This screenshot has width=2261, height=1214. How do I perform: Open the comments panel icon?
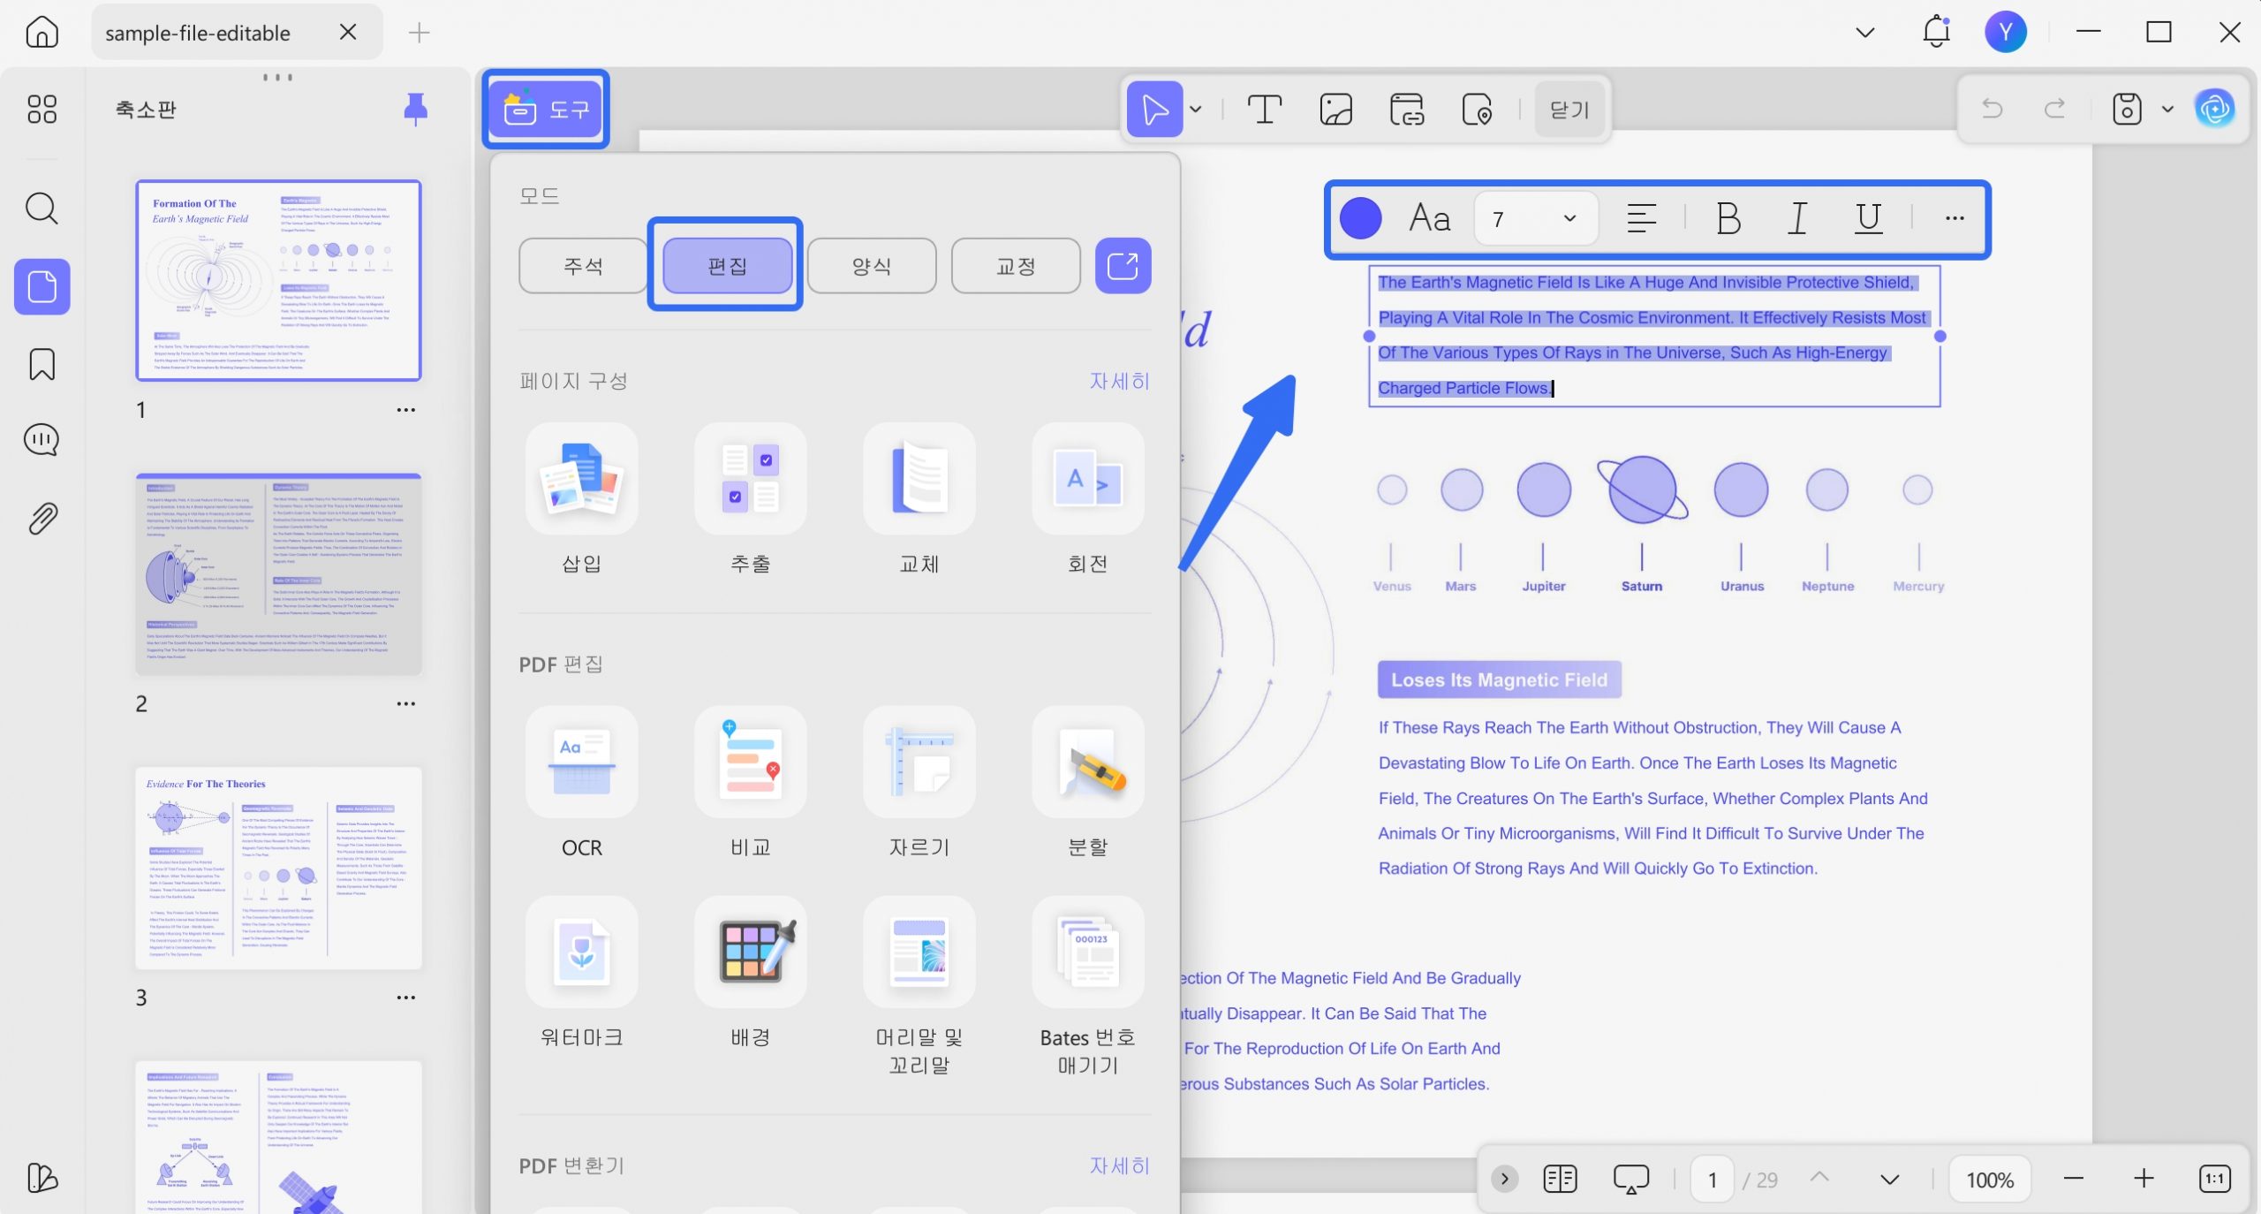click(42, 440)
